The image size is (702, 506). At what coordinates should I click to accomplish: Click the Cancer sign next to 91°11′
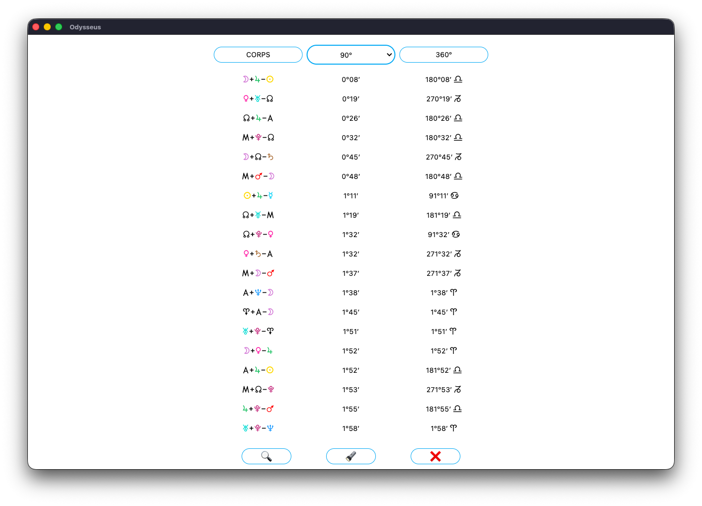[x=454, y=196]
